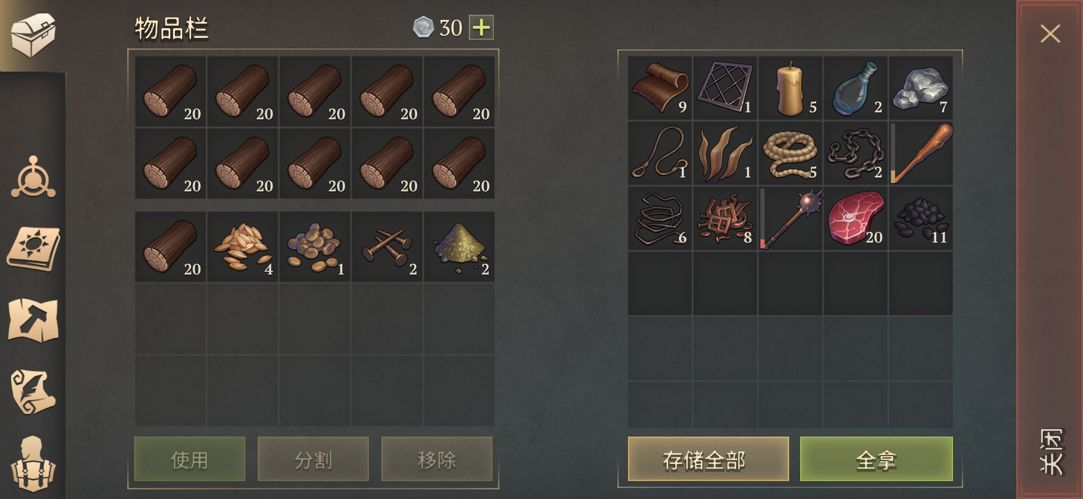The height and width of the screenshot is (499, 1083).
Task: Select the glass flask item in chest
Action: 855,88
